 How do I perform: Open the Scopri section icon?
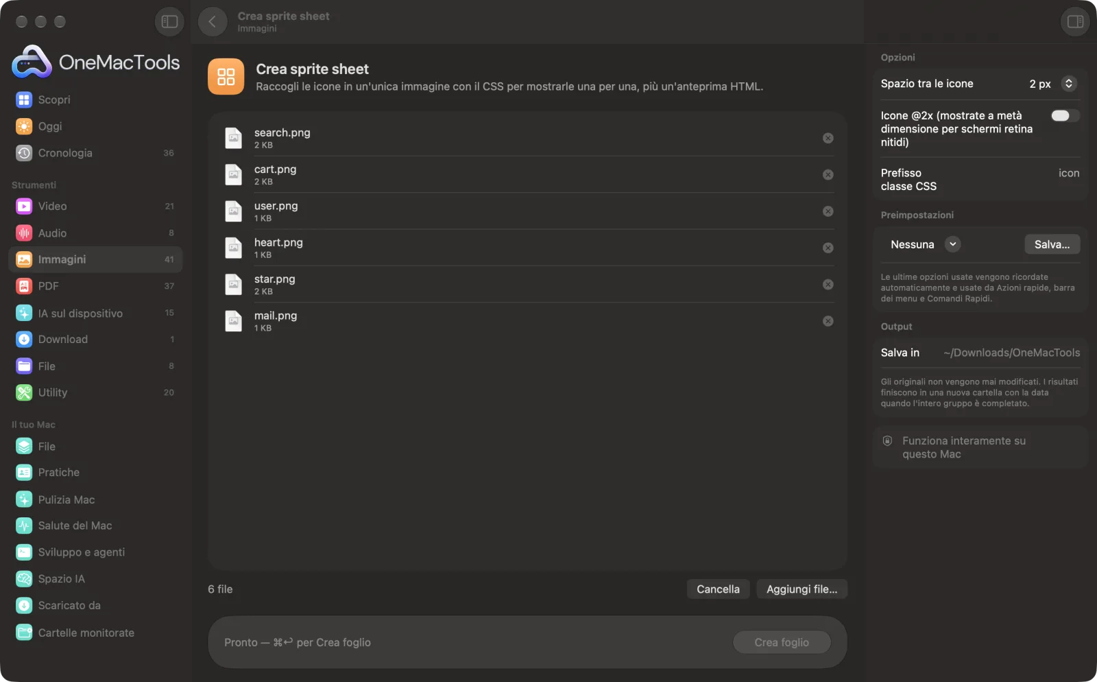[x=24, y=99]
